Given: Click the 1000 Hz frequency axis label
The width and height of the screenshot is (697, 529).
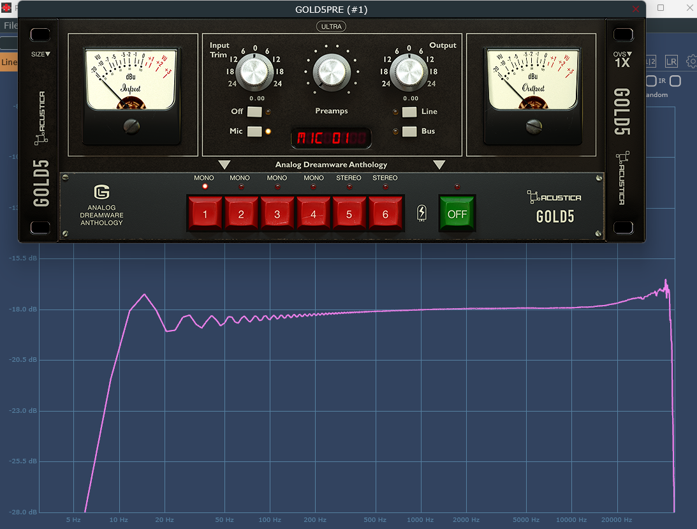Looking at the screenshot, I should 420,519.
